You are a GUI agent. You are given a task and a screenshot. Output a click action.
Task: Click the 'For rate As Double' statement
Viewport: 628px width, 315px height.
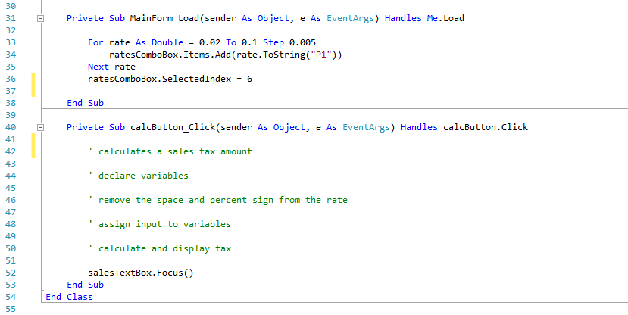(x=136, y=42)
